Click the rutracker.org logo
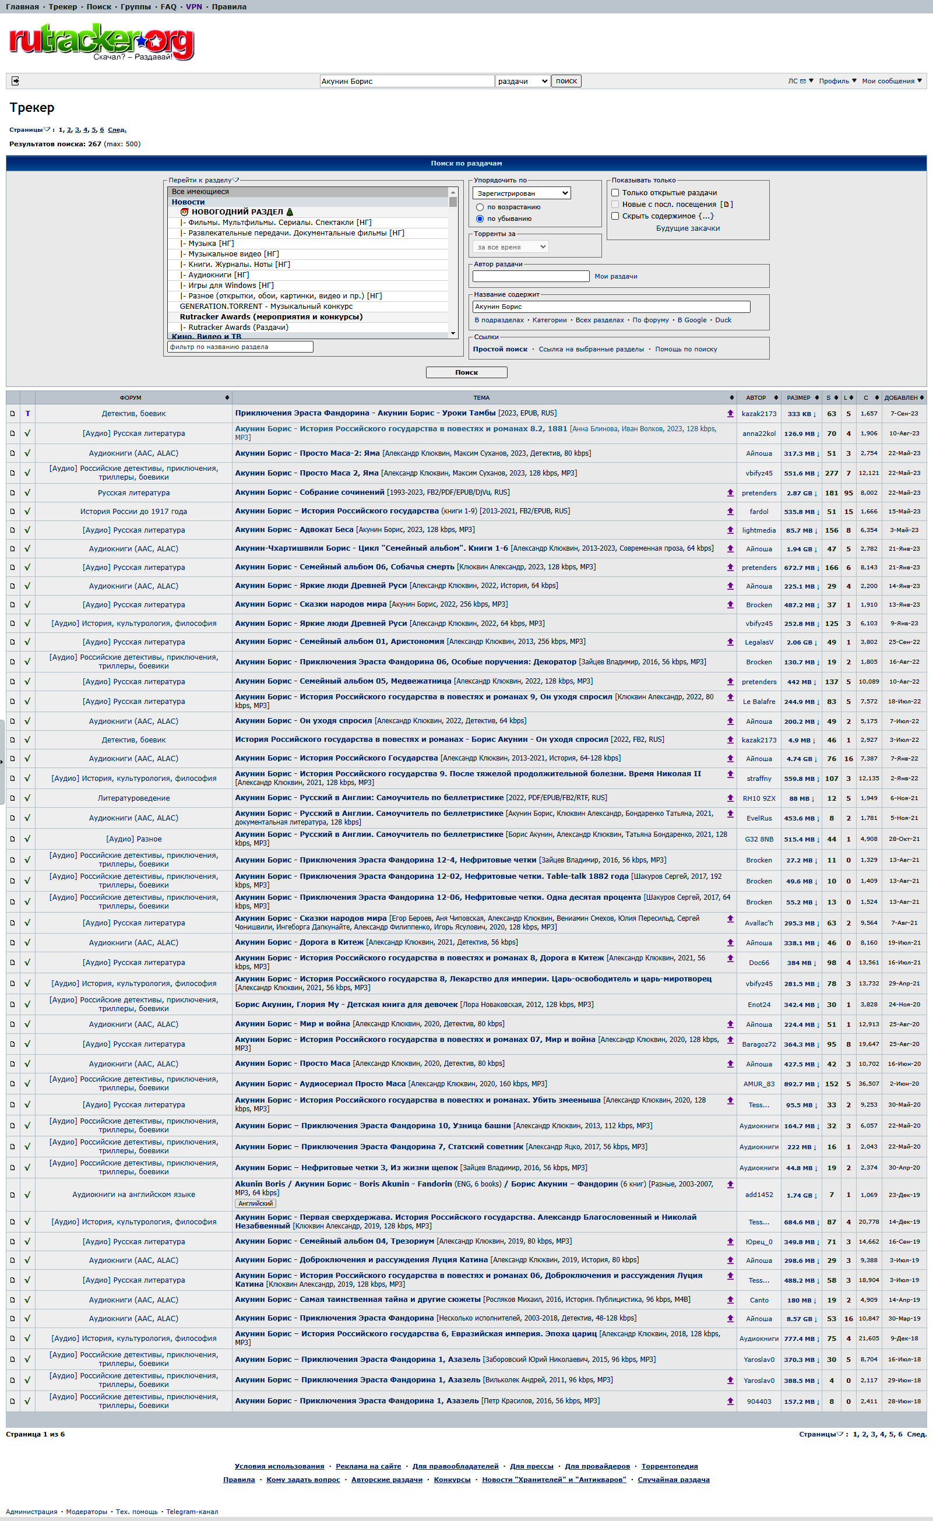This screenshot has height=1521, width=933. 101,41
